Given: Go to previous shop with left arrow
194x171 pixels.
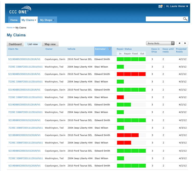Looking at the screenshot, I should click(179, 43).
